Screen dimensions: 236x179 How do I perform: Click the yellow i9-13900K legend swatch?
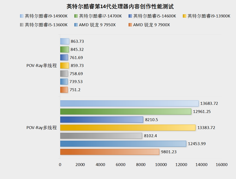(184, 16)
